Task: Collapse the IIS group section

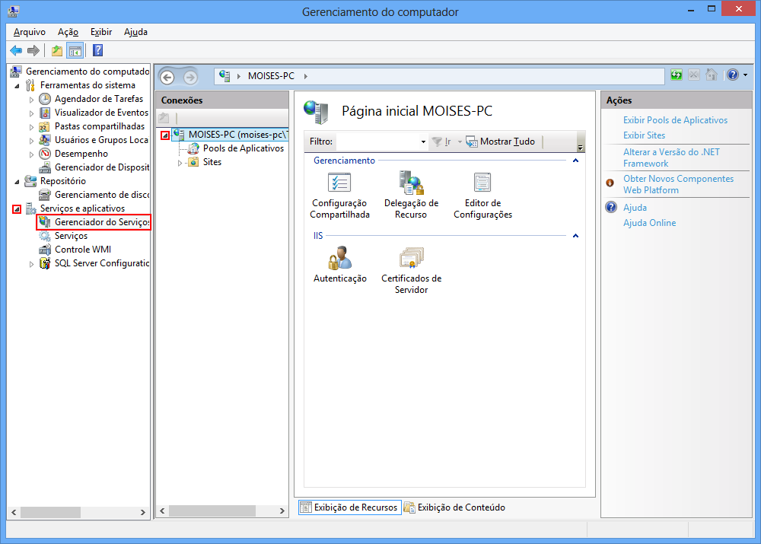Action: tap(575, 235)
